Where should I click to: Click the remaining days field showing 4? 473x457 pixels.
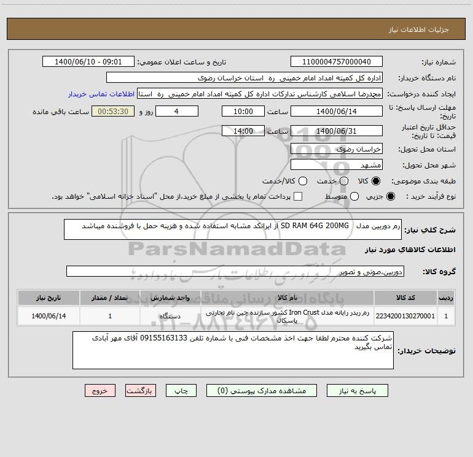(177, 112)
